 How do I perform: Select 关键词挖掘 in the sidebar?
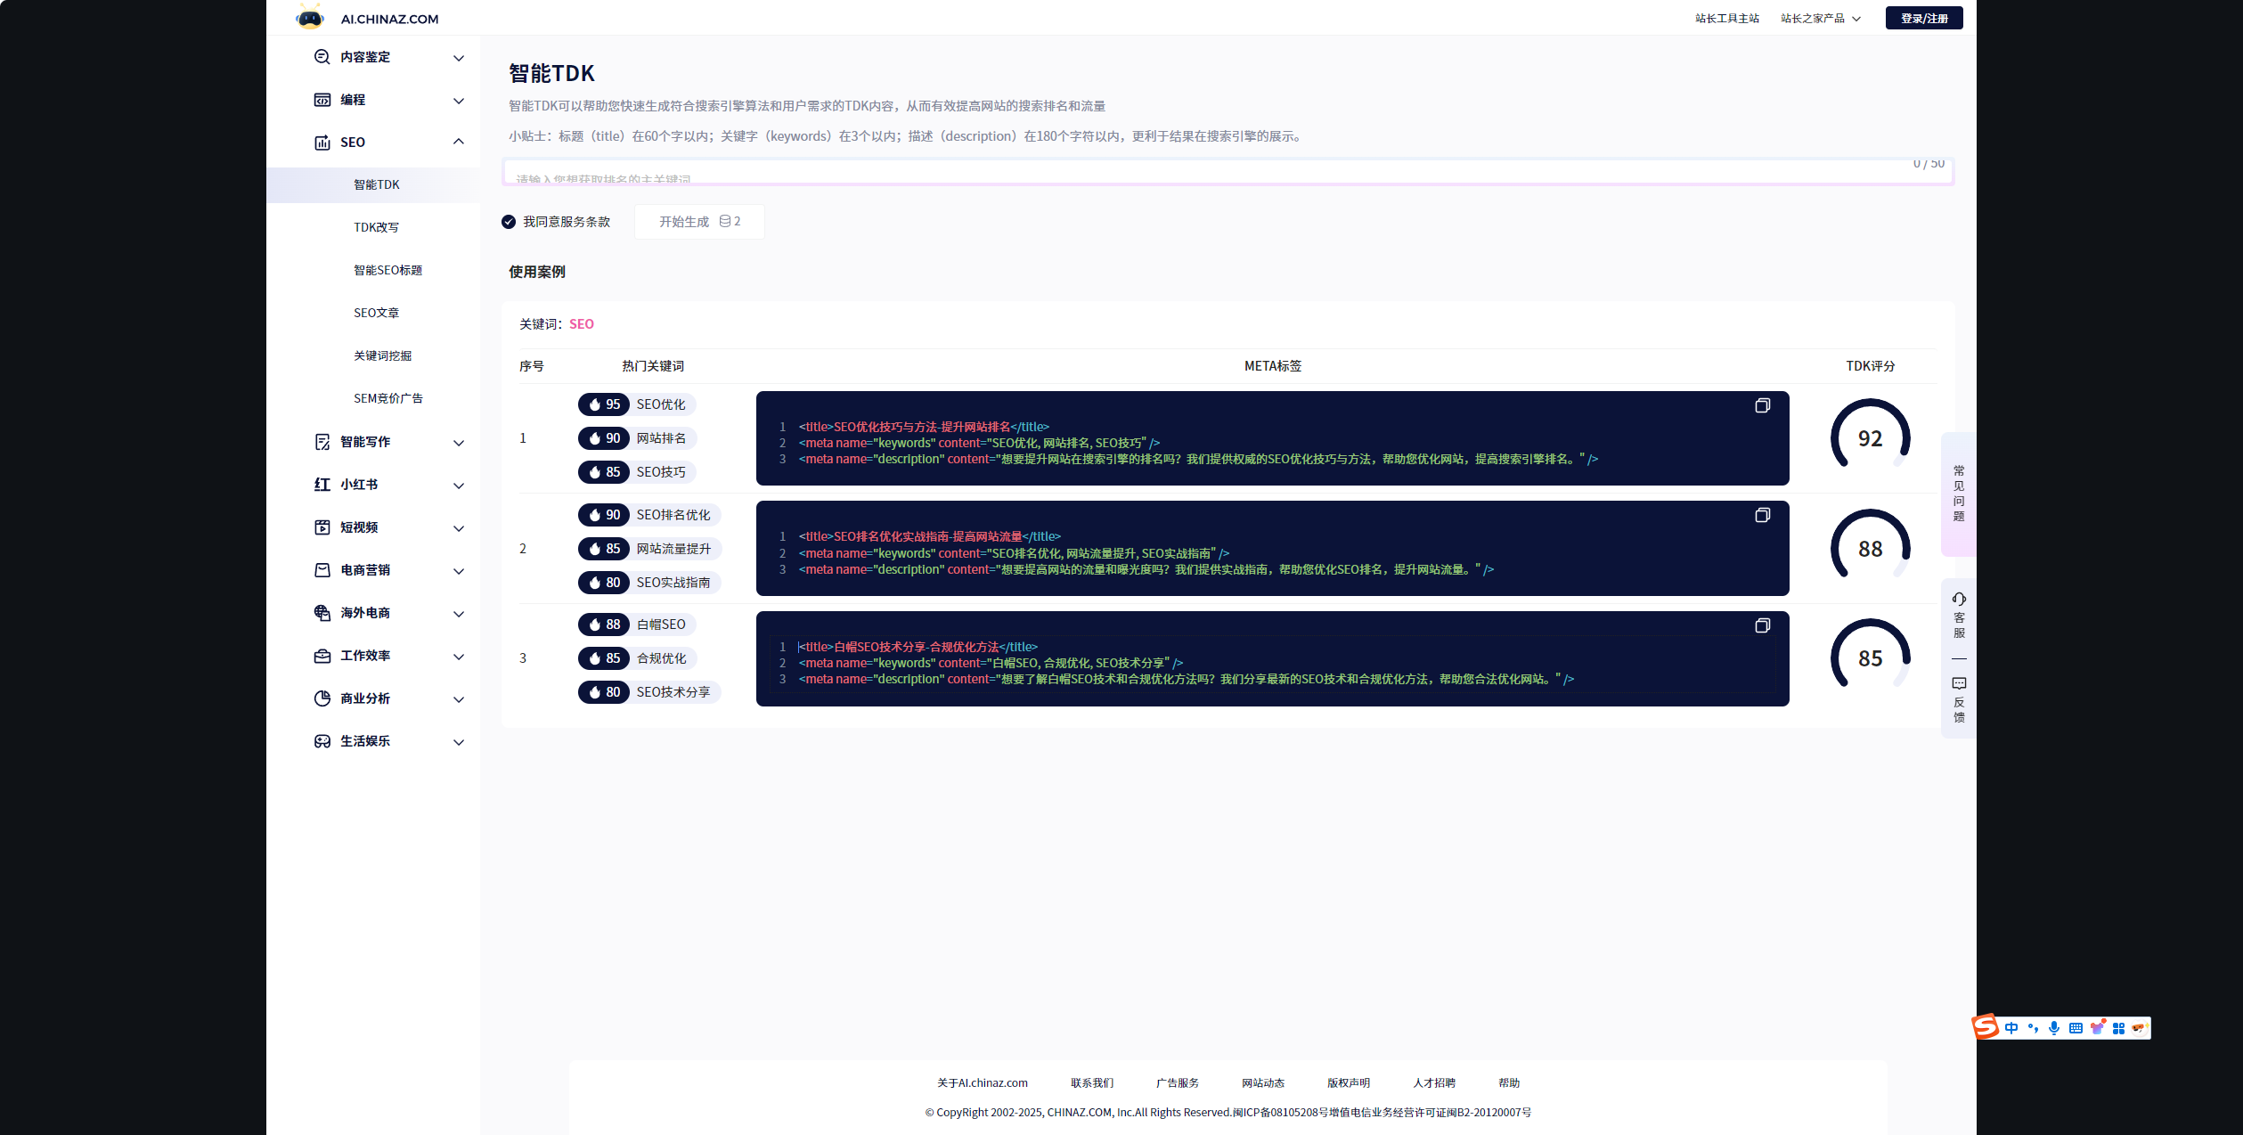tap(382, 355)
